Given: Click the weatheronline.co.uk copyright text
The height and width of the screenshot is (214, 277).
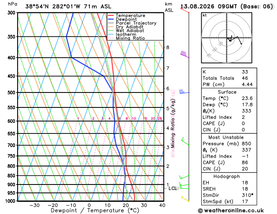Looking at the screenshot, I should [x=231, y=210].
